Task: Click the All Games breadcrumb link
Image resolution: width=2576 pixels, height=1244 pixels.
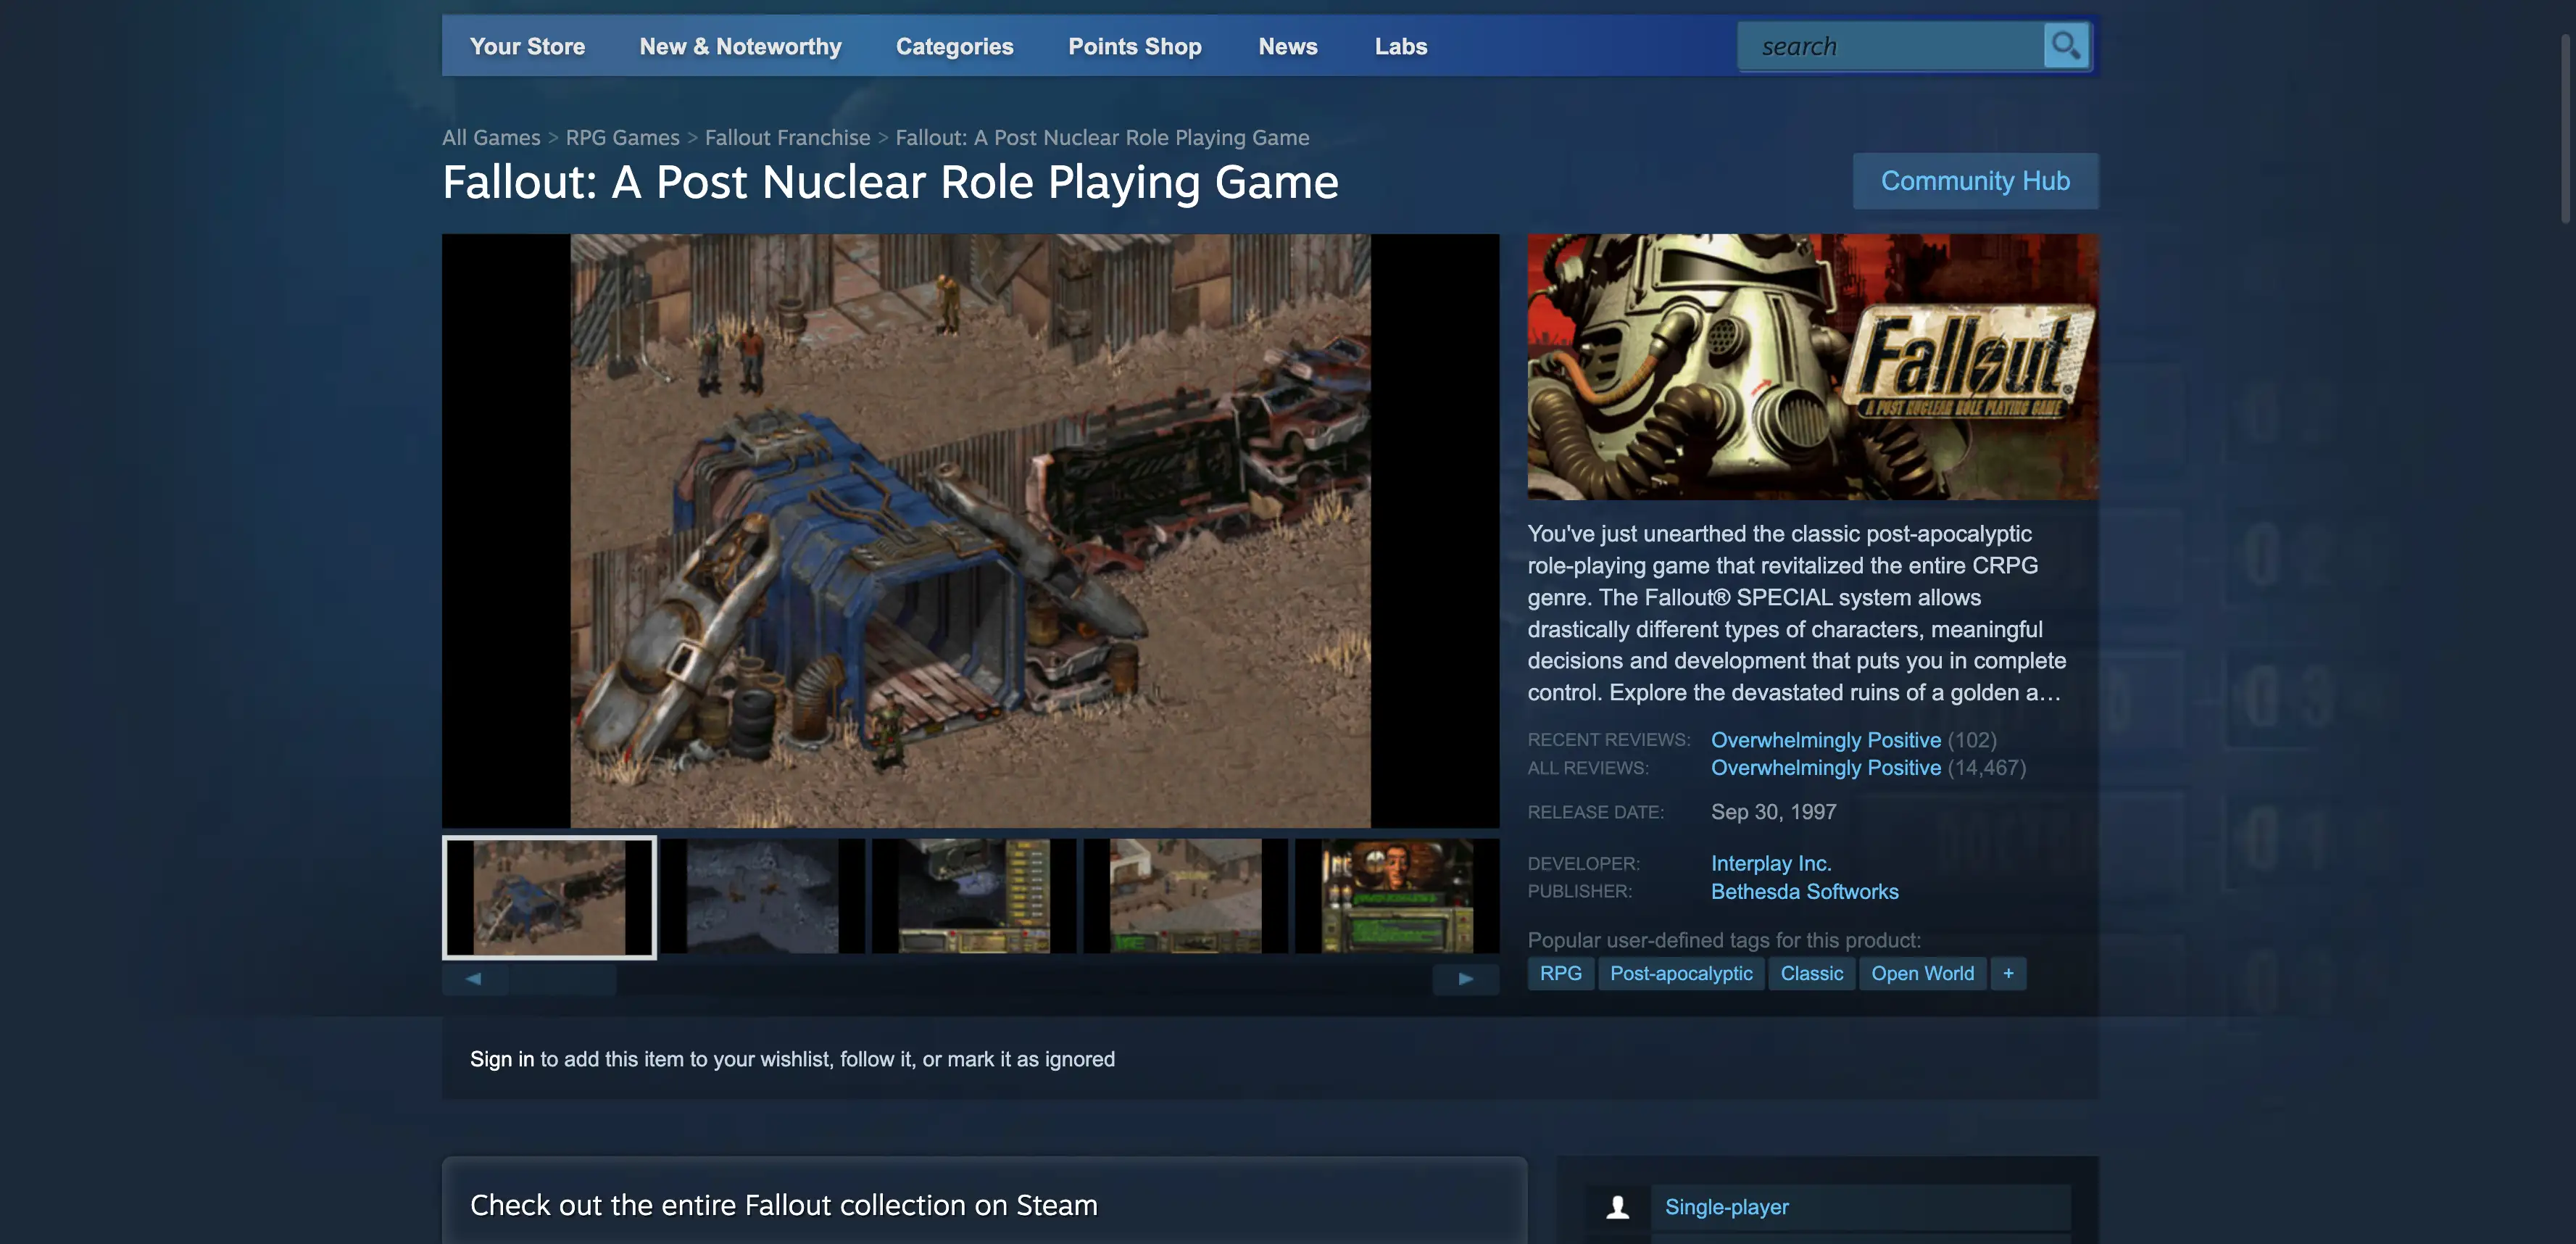Action: coord(491,137)
